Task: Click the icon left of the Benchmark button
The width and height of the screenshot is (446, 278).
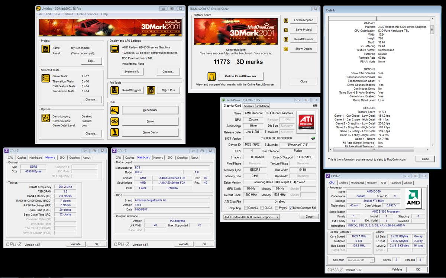Action: [115, 110]
